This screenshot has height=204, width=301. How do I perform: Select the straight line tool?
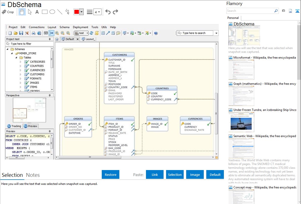pos(60,12)
